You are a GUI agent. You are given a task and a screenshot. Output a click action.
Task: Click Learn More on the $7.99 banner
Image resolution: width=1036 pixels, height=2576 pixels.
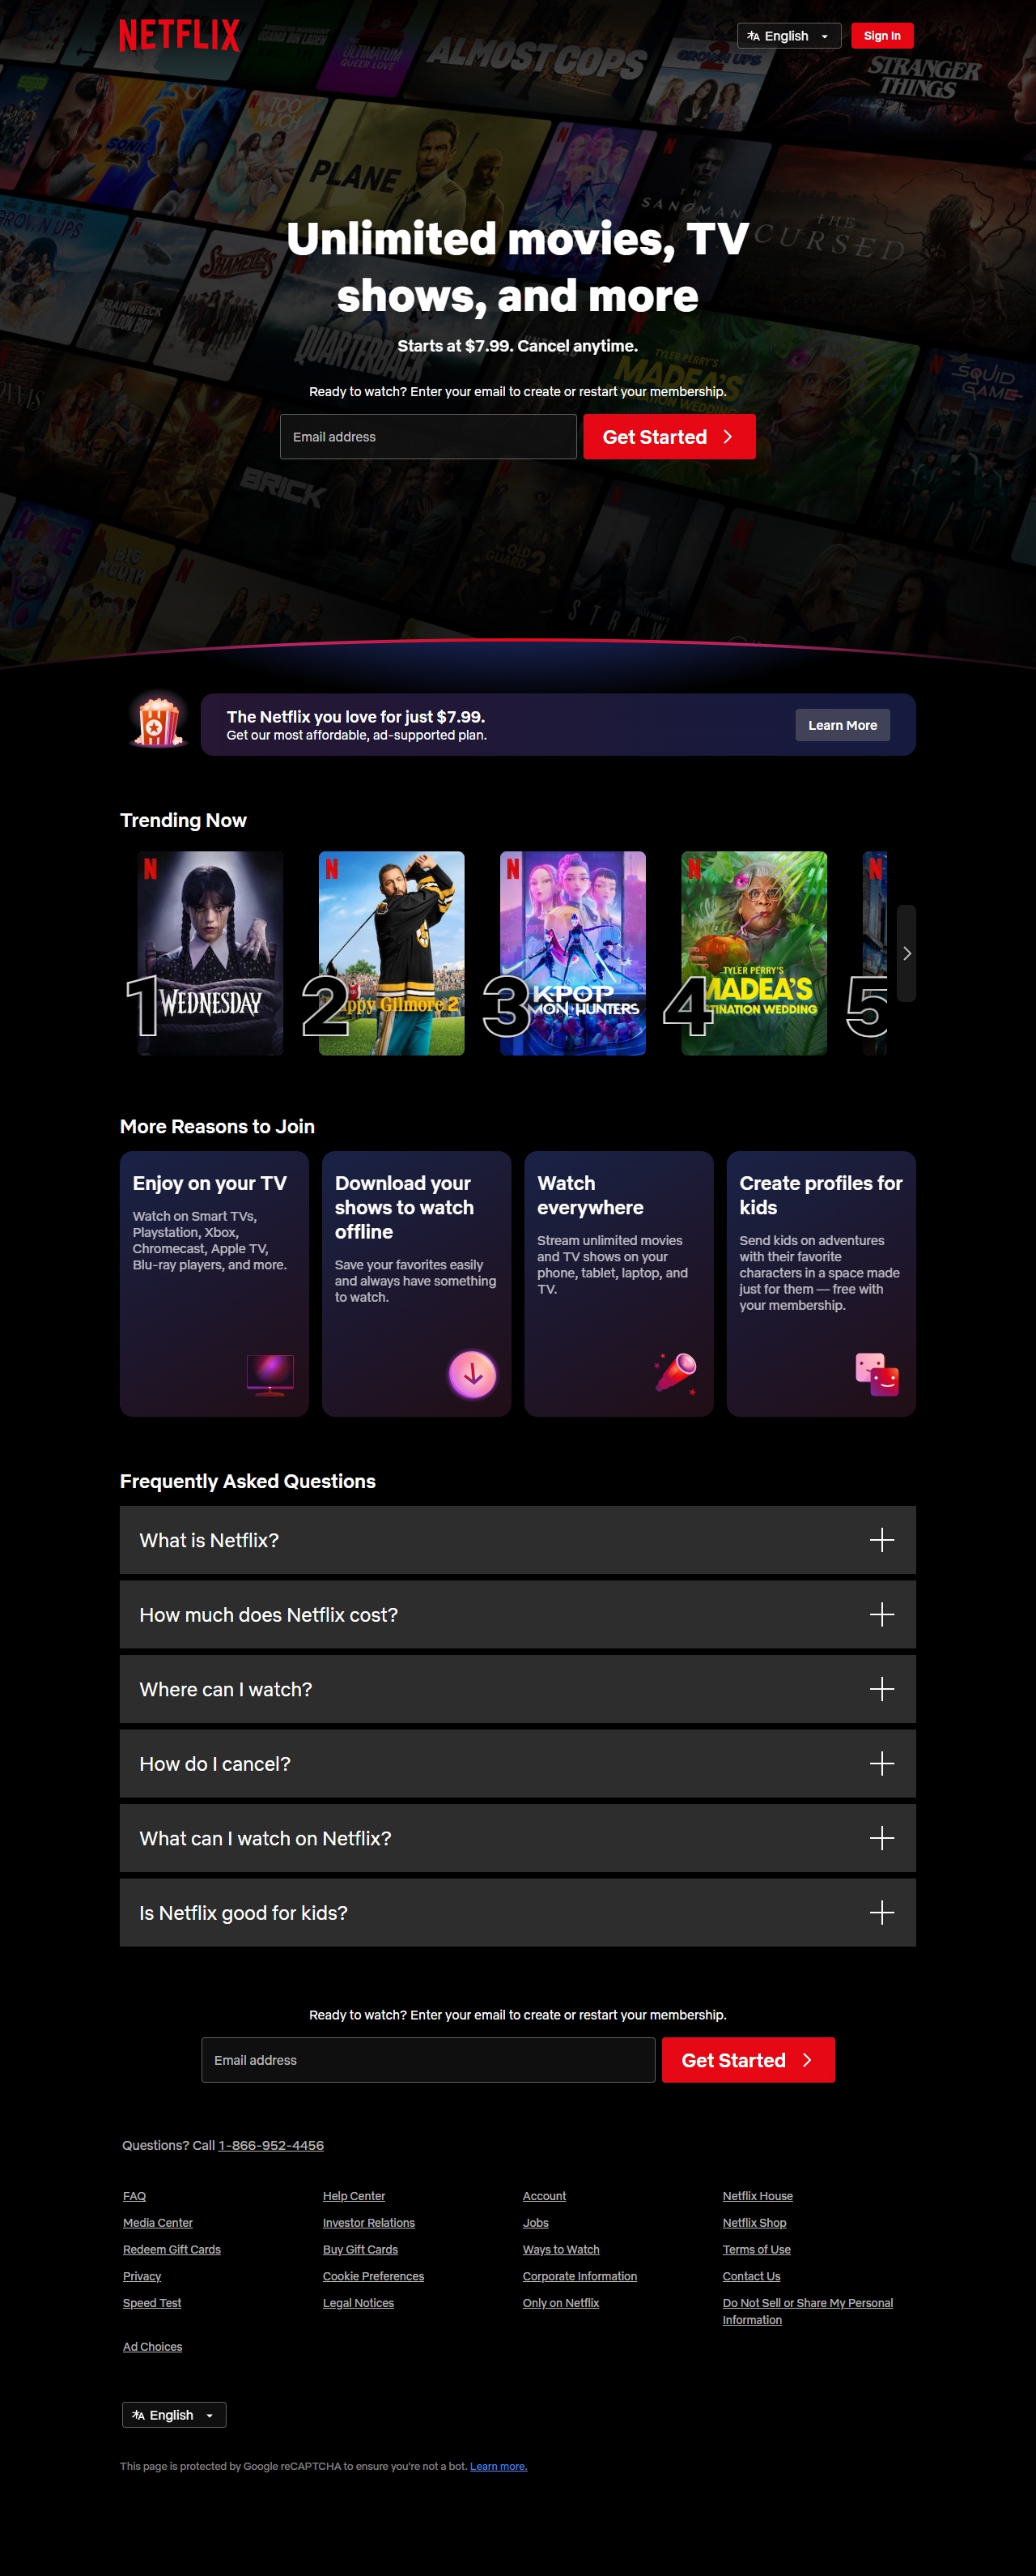(843, 725)
